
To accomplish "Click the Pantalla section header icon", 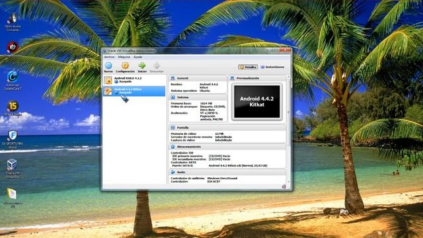I will pos(173,128).
